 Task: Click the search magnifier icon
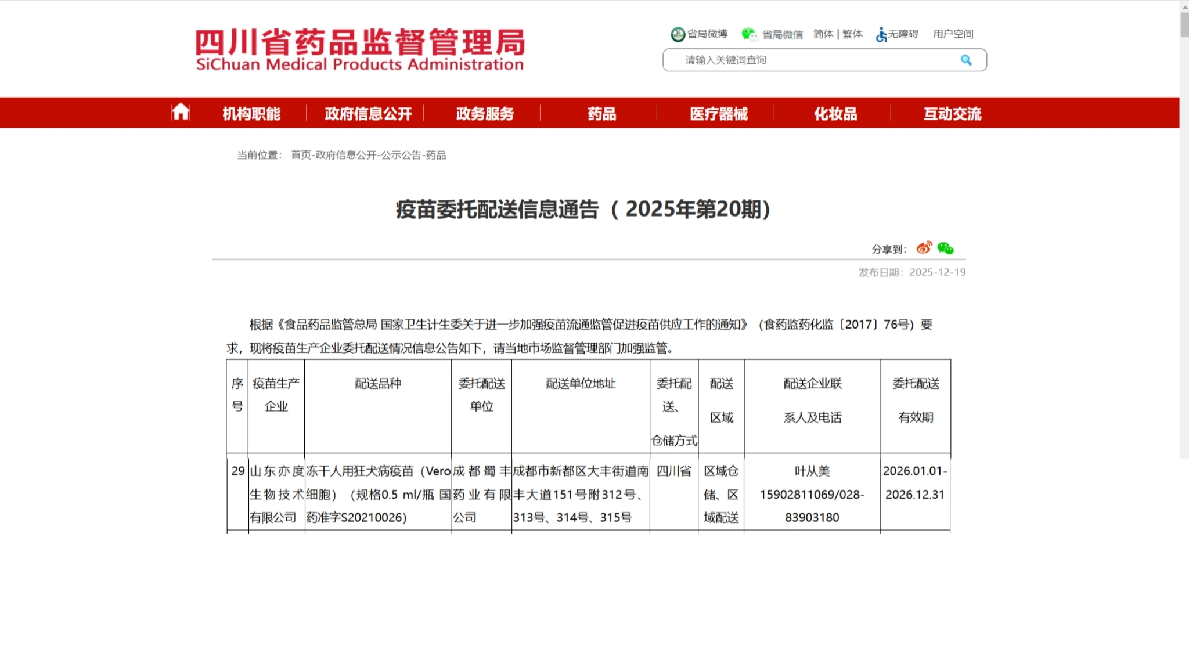pyautogui.click(x=966, y=60)
